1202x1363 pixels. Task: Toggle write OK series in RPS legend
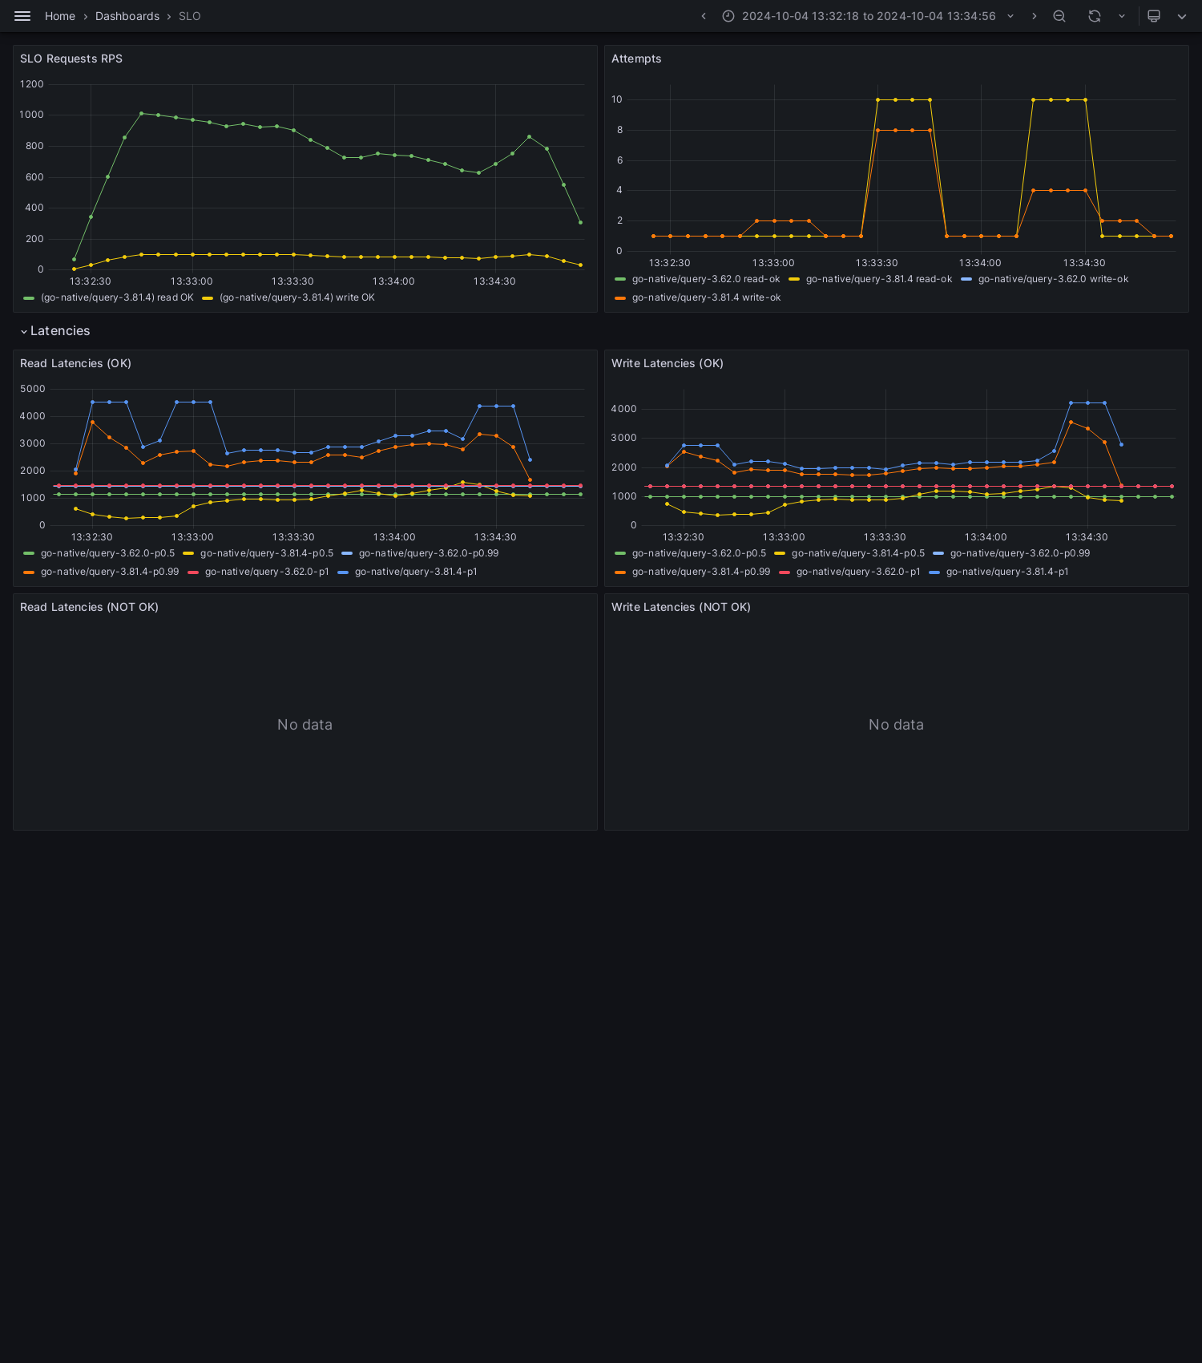tap(297, 297)
